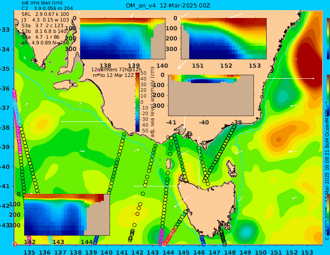Click the -42 latitude label on the left axis
This screenshot has width=330, height=255.
coord(4,206)
